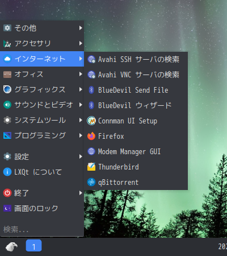Launch Firefox from the internet submenu
The image size is (227, 256).
pos(136,136)
